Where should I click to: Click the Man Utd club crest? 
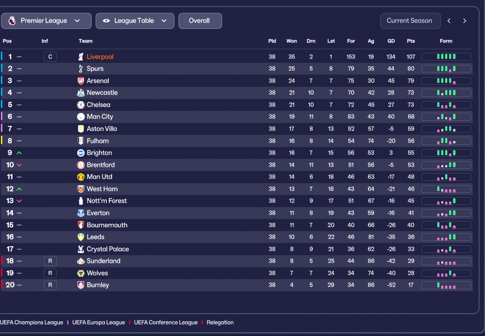click(81, 177)
